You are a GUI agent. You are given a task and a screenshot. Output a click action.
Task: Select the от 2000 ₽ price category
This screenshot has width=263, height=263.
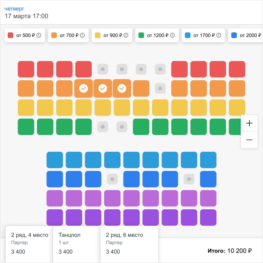tap(246, 35)
